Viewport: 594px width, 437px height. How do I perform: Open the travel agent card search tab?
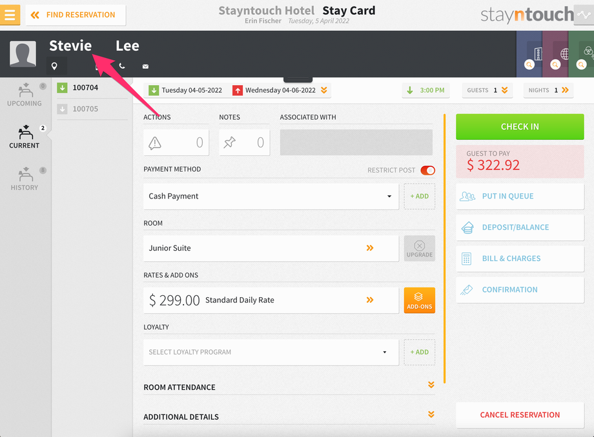(x=555, y=54)
